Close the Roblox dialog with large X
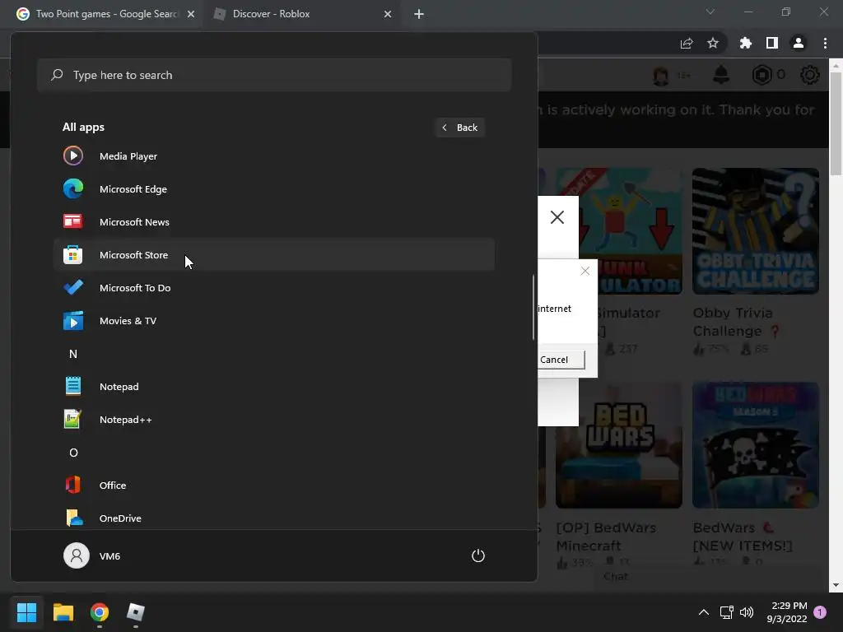Image resolution: width=843 pixels, height=632 pixels. (557, 217)
